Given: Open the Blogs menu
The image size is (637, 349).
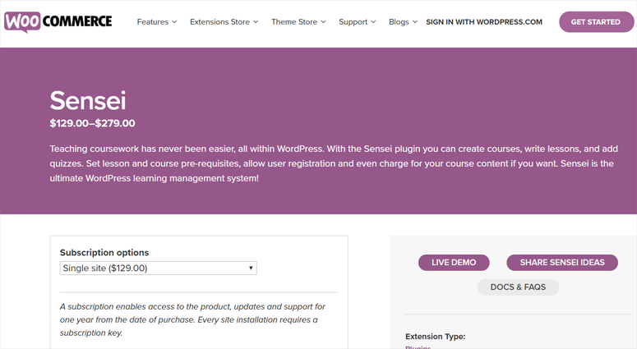Looking at the screenshot, I should (x=399, y=22).
